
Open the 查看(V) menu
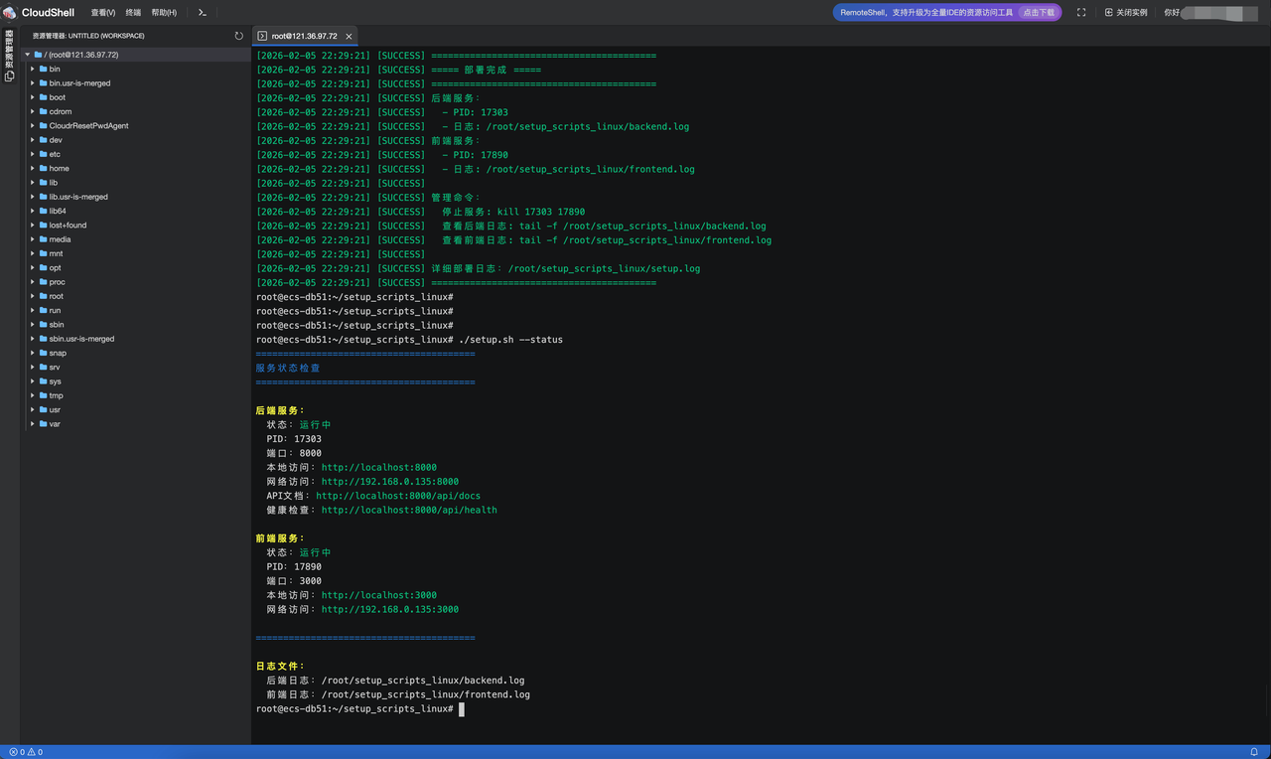point(102,12)
